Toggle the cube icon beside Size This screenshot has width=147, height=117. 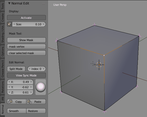[x=9, y=24]
